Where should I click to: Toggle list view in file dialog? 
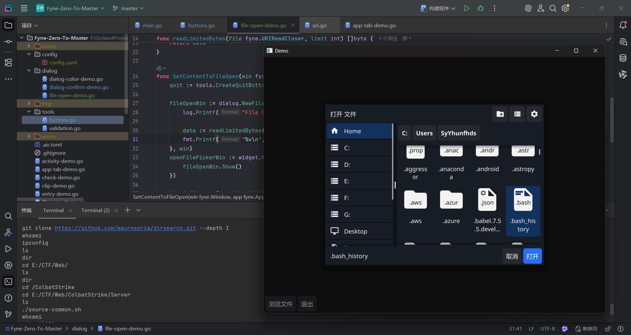(517, 114)
